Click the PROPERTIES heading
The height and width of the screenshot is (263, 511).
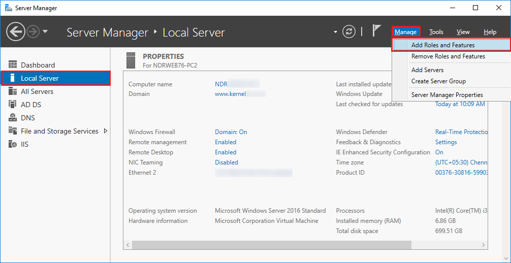[x=163, y=56]
